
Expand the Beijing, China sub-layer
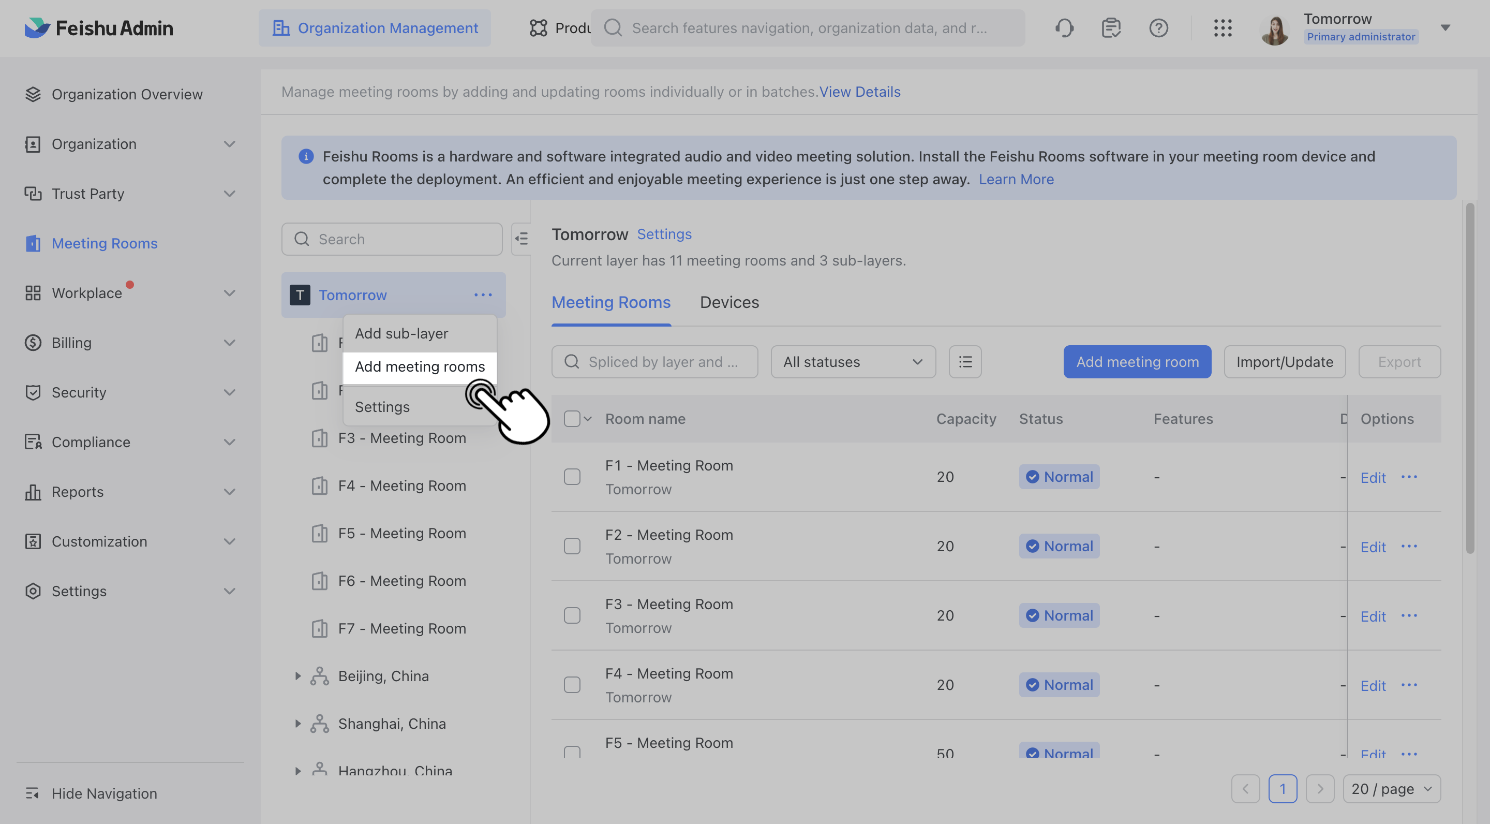(x=298, y=676)
